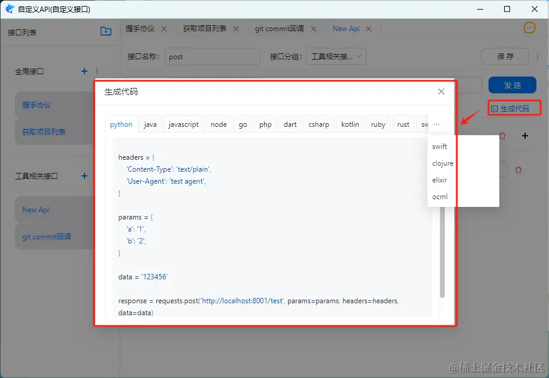Open more options for 全局接口 group

(x=97, y=71)
